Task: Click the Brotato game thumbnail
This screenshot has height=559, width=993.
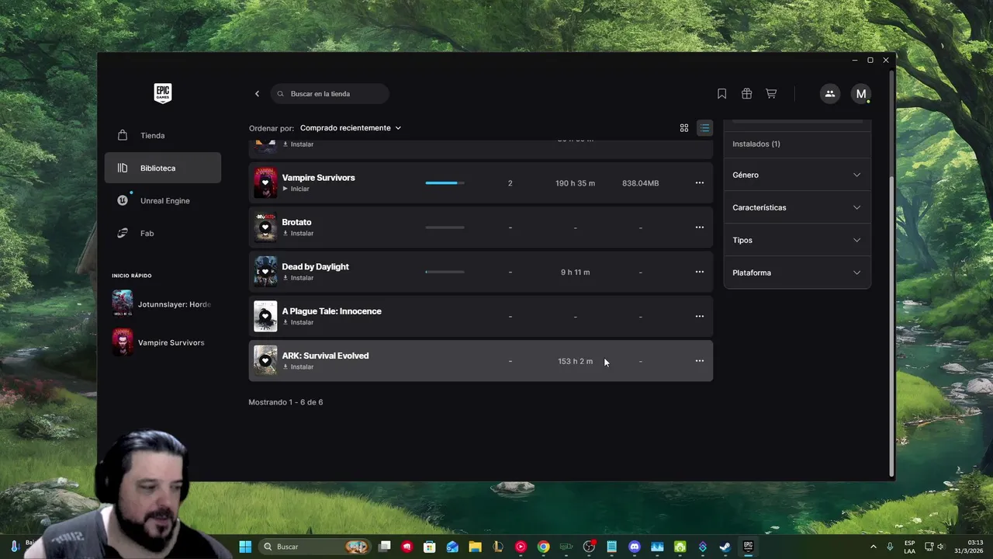Action: [265, 227]
